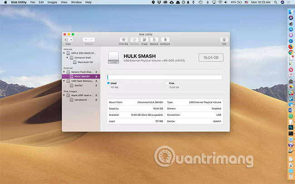Eject the Generic Flash Disk drive

(96, 72)
